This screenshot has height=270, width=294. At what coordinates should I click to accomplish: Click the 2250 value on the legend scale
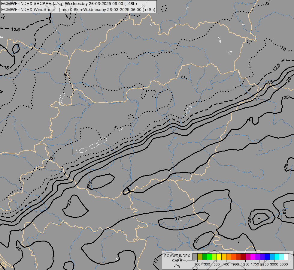(x=265, y=264)
